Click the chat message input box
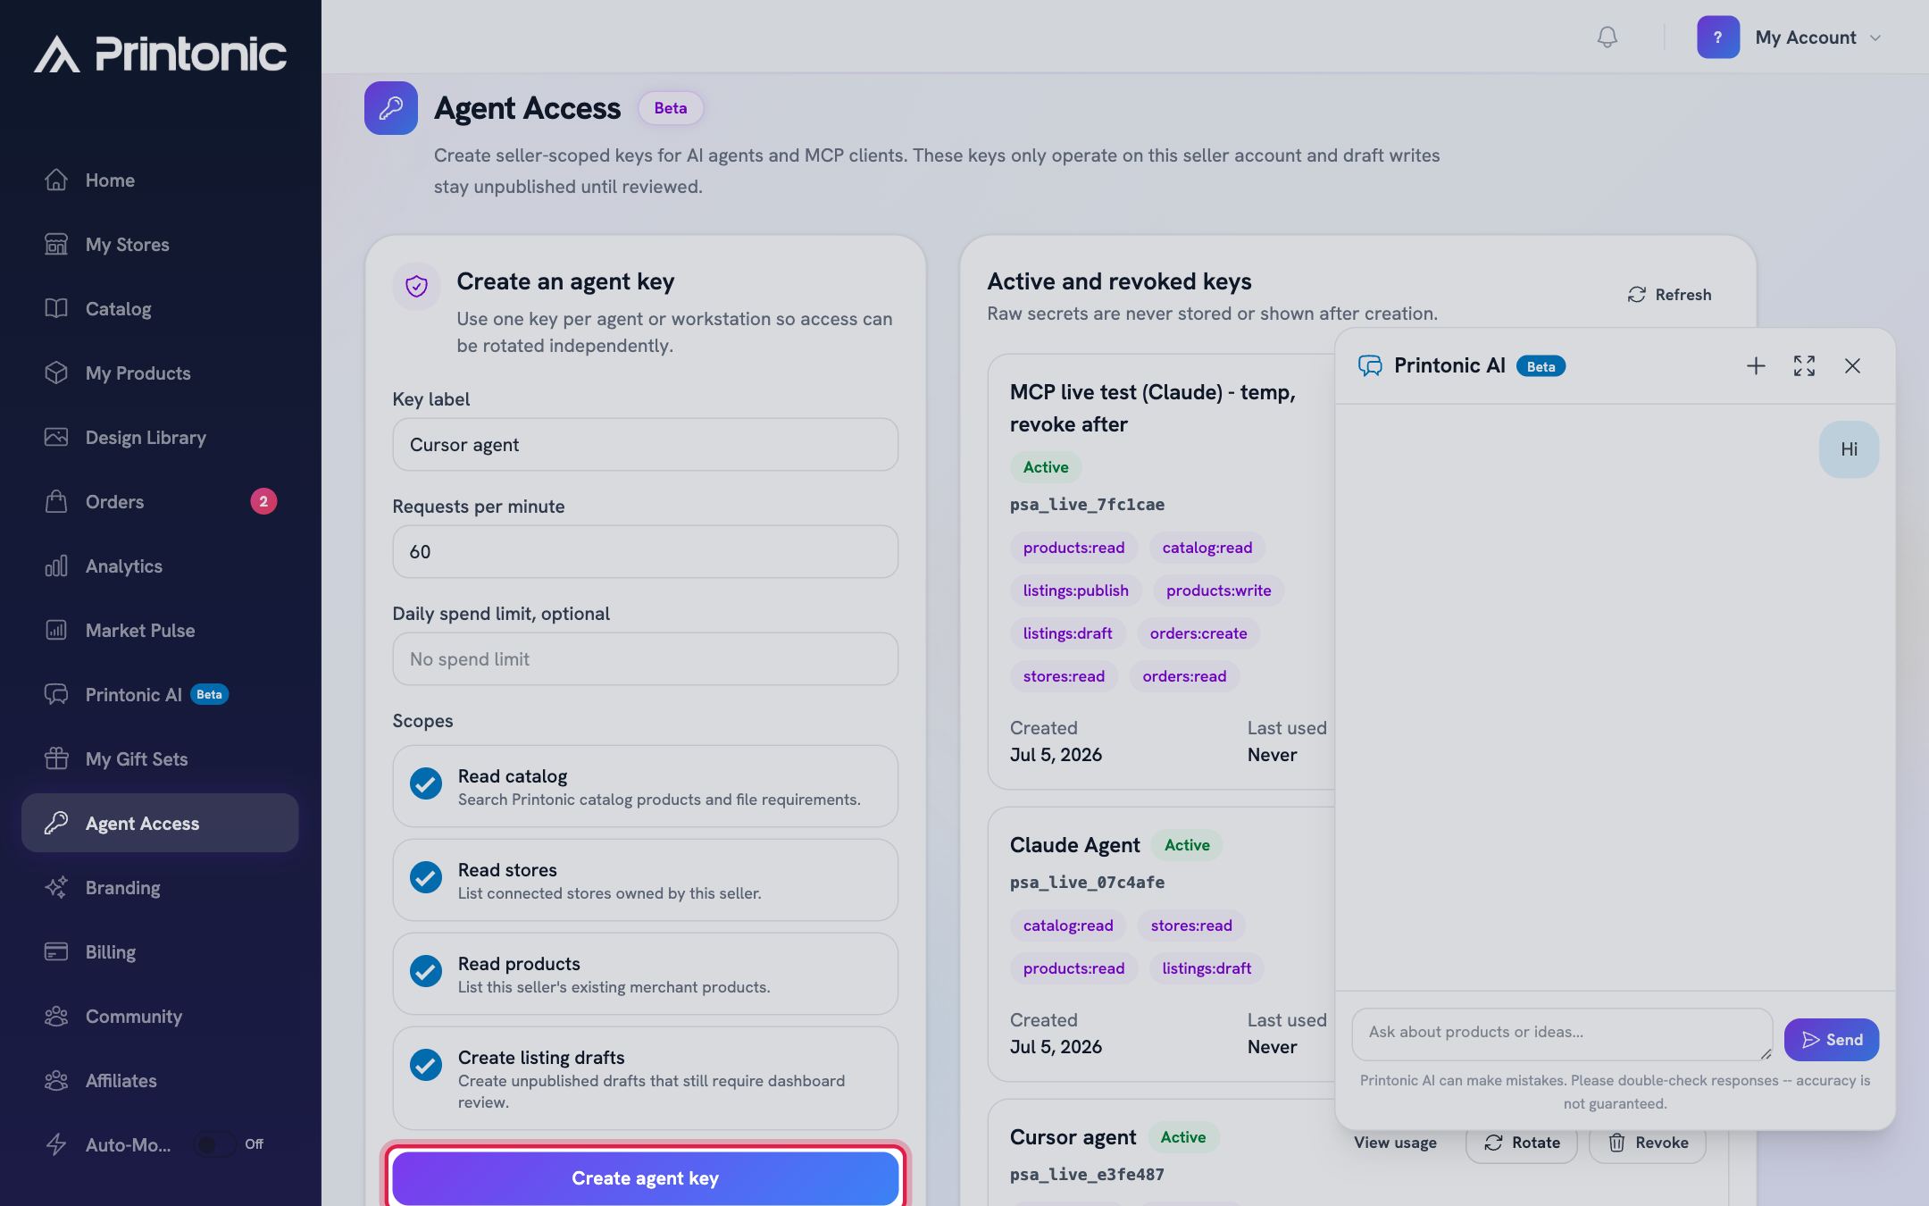This screenshot has height=1206, width=1929. pyautogui.click(x=1562, y=1034)
